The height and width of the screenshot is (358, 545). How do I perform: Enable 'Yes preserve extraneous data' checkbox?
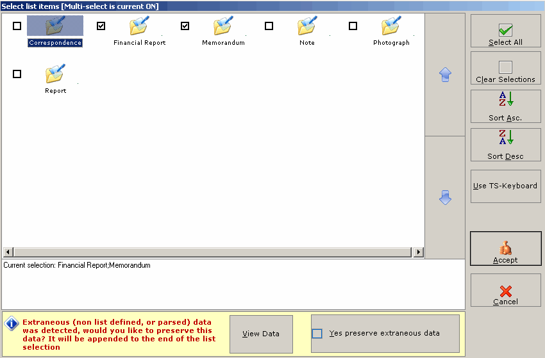click(x=317, y=334)
